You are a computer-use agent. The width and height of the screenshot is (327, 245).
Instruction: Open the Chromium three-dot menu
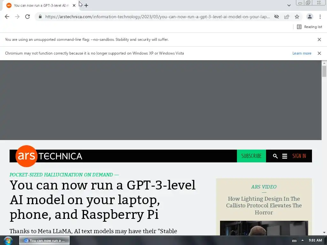click(x=320, y=17)
